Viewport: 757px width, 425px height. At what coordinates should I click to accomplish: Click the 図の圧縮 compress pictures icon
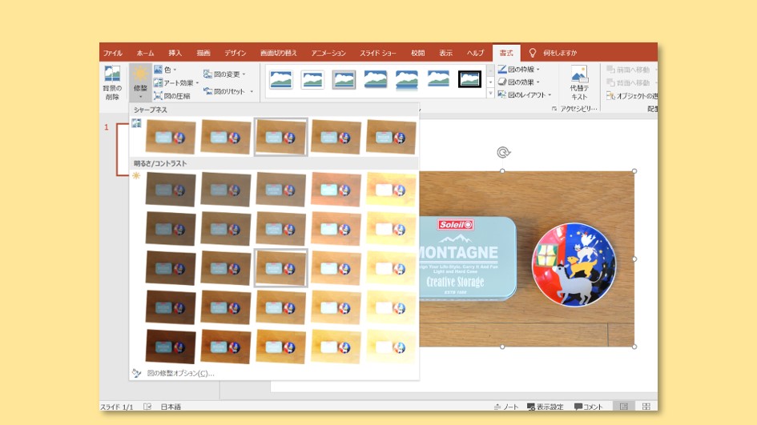[x=171, y=96]
